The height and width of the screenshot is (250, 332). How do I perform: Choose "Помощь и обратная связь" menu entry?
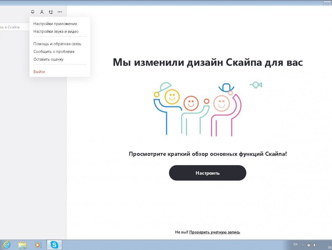click(x=57, y=44)
